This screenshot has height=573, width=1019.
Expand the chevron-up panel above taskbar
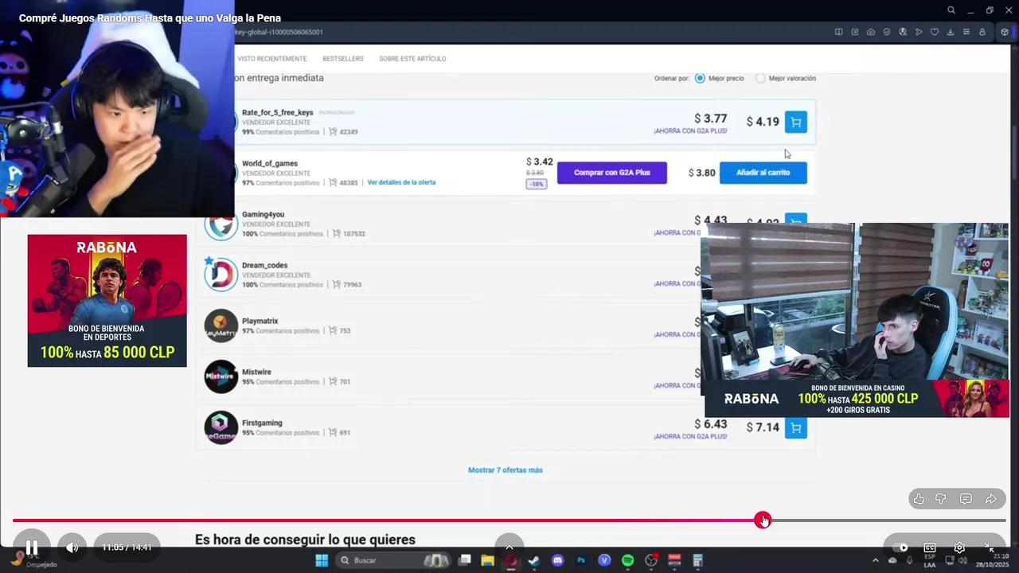pyautogui.click(x=509, y=547)
